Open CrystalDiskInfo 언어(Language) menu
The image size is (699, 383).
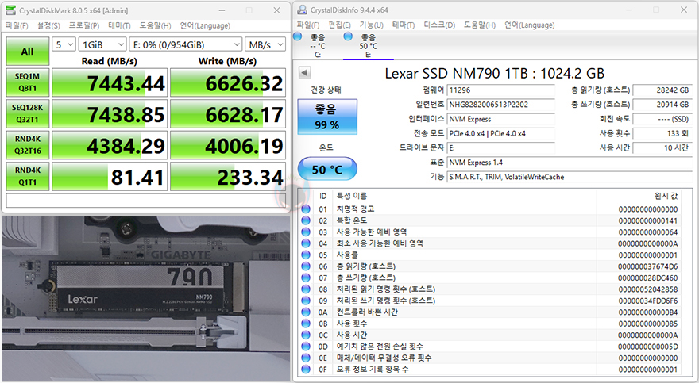[x=530, y=25]
